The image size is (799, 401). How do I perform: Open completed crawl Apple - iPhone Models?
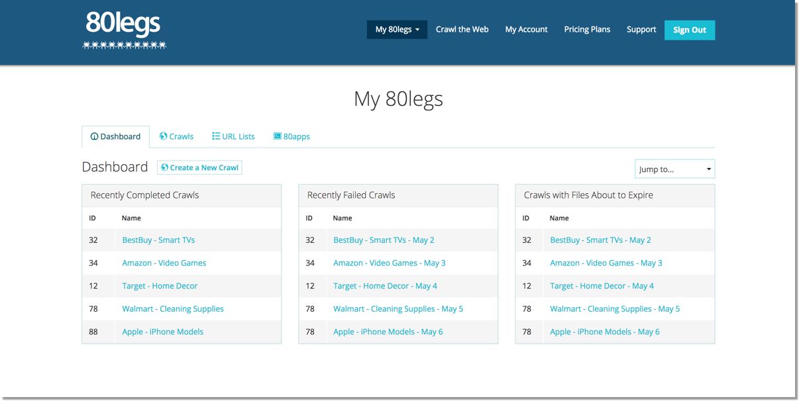point(162,332)
